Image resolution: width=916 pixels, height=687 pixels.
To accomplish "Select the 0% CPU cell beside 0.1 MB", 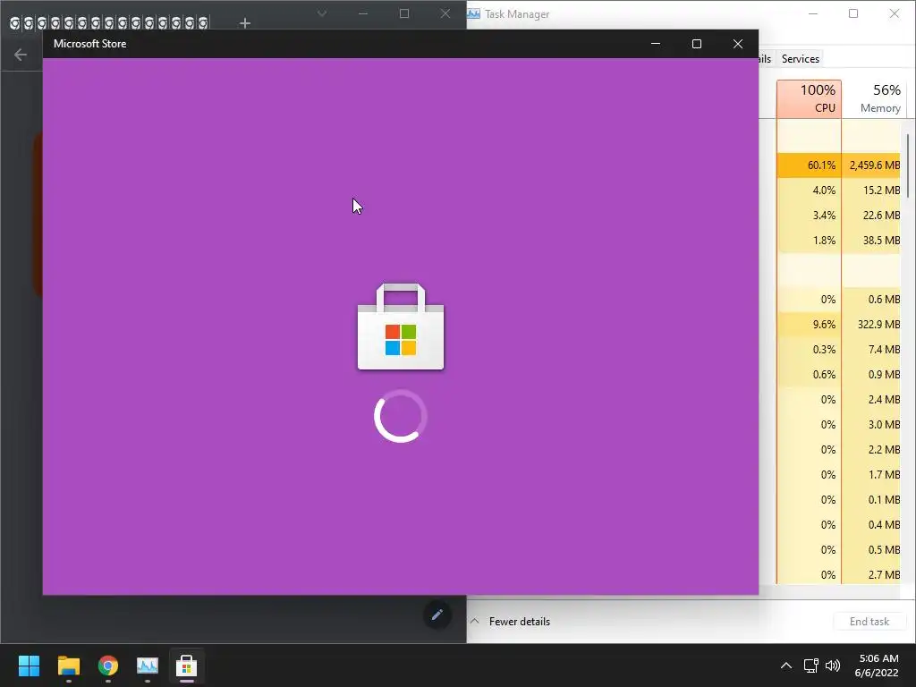I will tap(809, 500).
